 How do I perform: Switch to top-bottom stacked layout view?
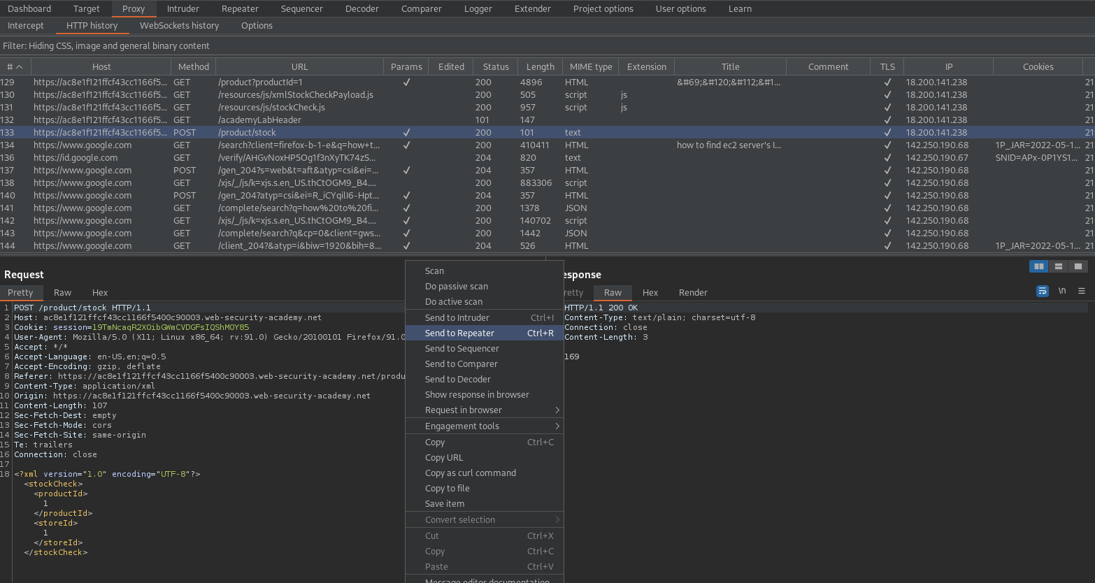click(1059, 266)
